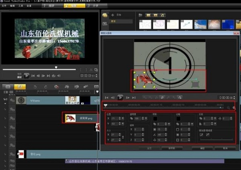This screenshot has height=170, width=241.
Task: Toggle the ease in option icon
Action: click(202, 135)
